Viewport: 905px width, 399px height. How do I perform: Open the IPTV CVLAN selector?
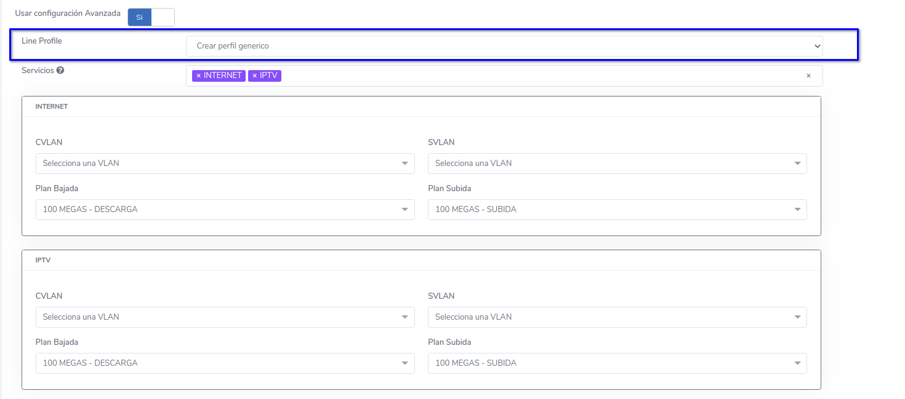[225, 317]
